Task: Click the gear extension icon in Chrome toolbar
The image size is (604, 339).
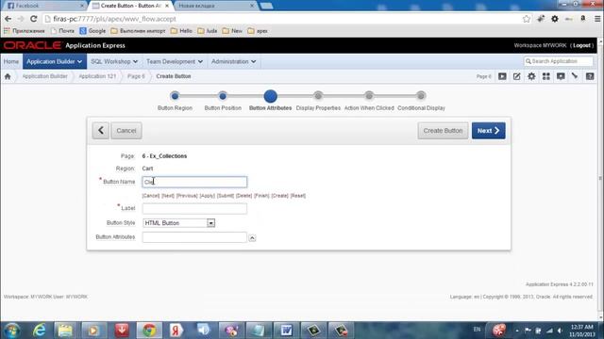Action: (555, 19)
